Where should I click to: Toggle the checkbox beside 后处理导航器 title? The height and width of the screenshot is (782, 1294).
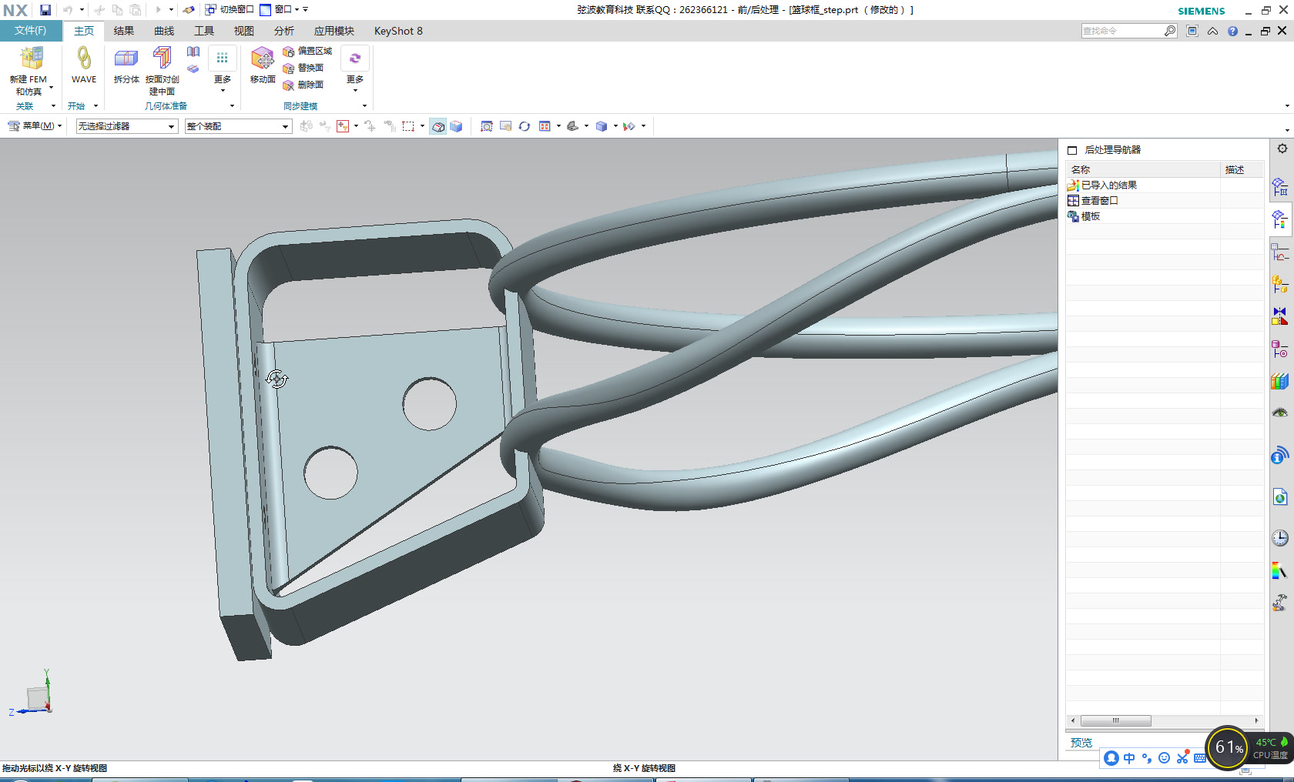click(x=1072, y=150)
